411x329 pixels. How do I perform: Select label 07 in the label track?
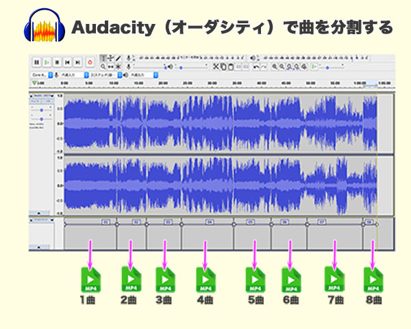322,222
